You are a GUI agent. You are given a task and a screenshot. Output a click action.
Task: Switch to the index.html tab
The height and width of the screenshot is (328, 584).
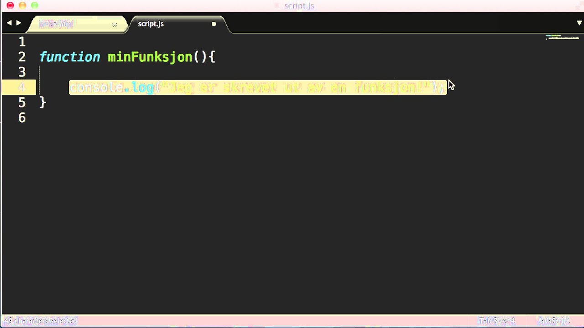pyautogui.click(x=56, y=24)
